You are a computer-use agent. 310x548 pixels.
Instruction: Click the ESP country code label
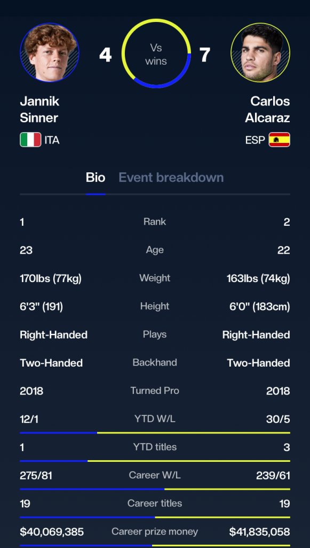click(255, 140)
